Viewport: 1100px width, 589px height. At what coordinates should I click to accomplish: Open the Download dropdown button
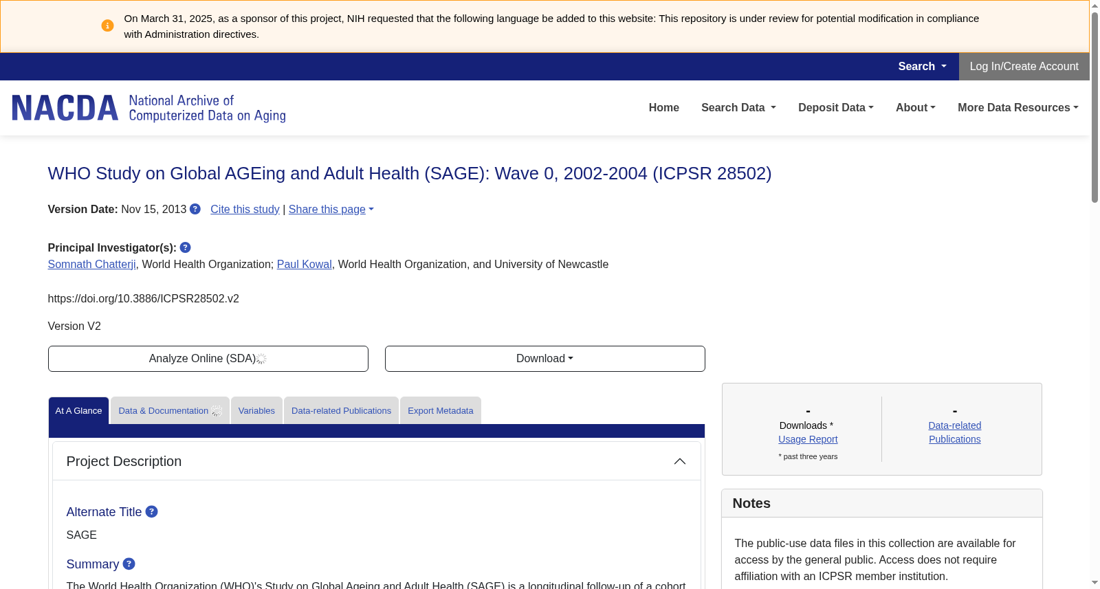pyautogui.click(x=544, y=359)
